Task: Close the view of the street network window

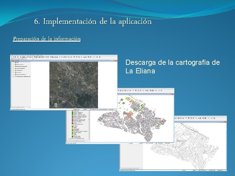Action: point(225,122)
